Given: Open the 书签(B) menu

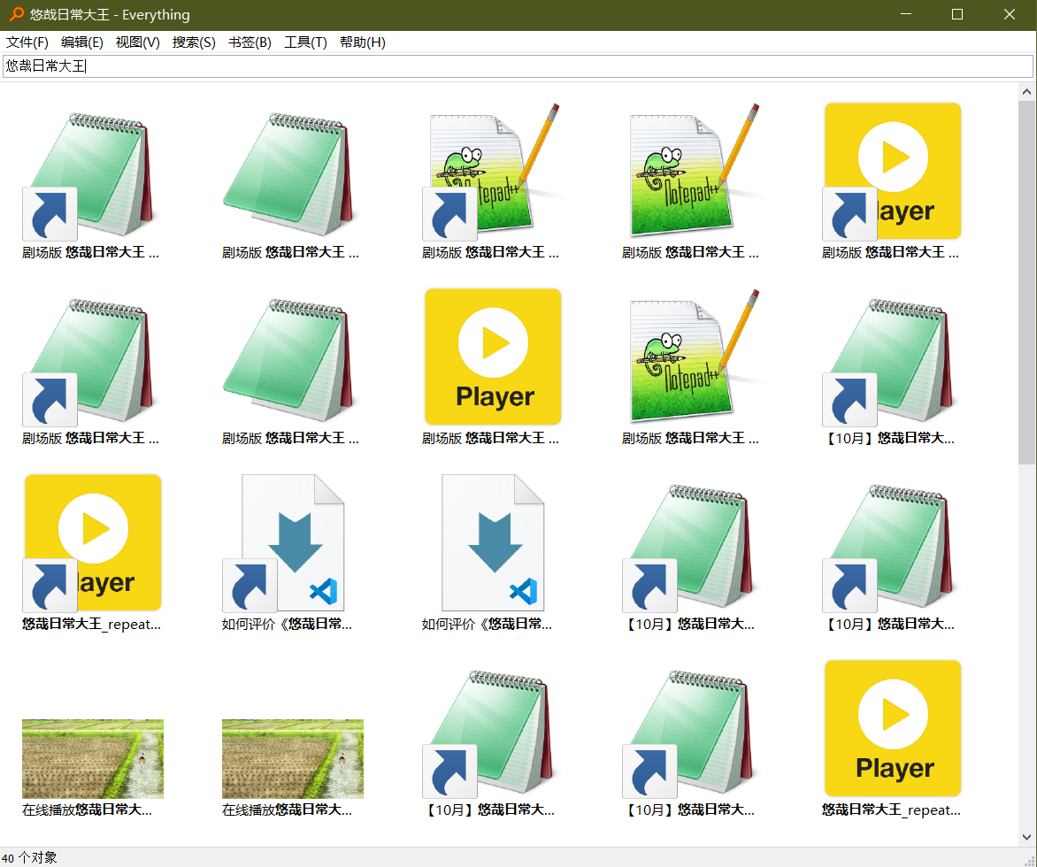Looking at the screenshot, I should coord(250,42).
